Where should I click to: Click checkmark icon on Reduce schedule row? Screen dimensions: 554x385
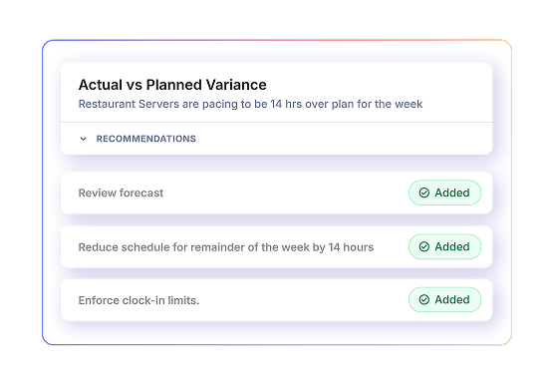click(x=424, y=246)
